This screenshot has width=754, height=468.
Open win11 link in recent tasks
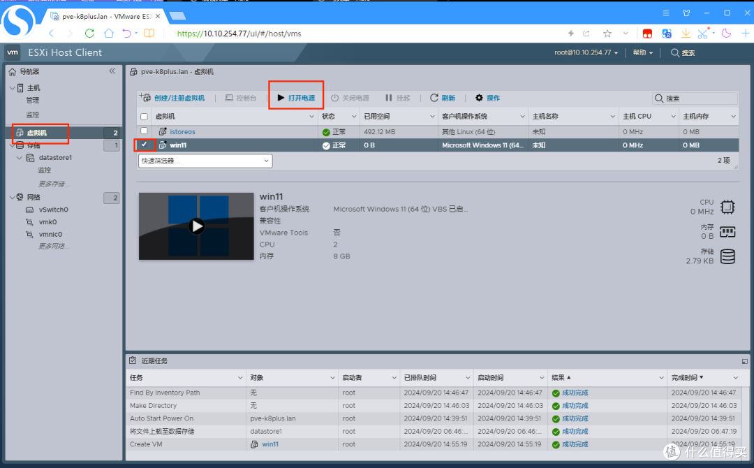click(270, 444)
